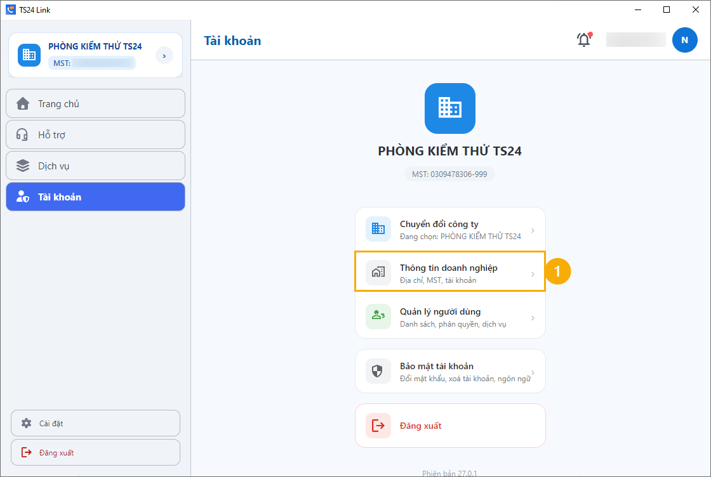Close the TS24 Link window
This screenshot has height=477, width=711.
[696, 10]
